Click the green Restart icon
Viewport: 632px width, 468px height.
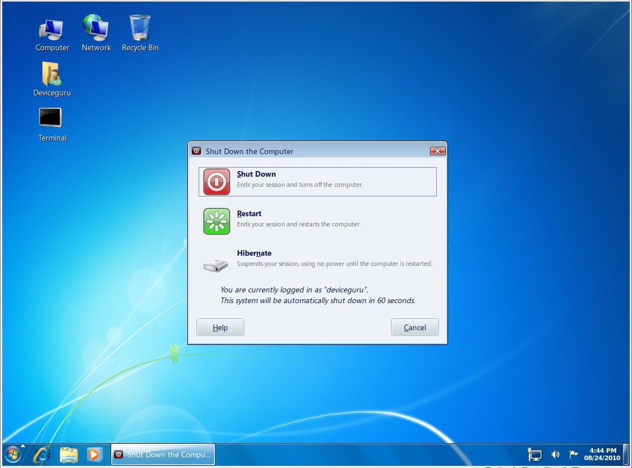pyautogui.click(x=217, y=221)
